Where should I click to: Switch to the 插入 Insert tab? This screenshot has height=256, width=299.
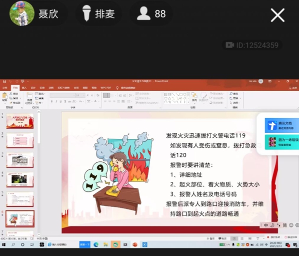(24, 88)
